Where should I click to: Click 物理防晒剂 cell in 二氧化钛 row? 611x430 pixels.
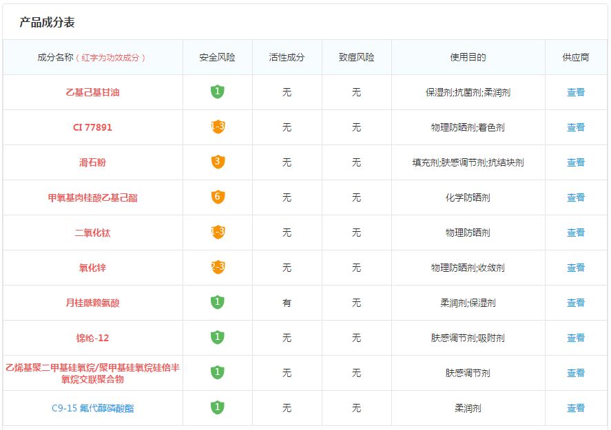point(468,233)
